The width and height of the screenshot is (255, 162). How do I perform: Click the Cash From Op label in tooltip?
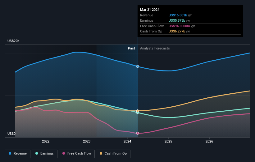tap(151, 32)
